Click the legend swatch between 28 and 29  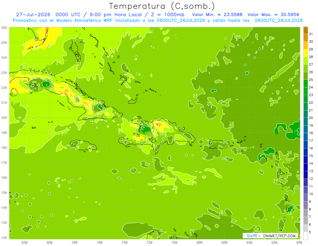click(306, 53)
